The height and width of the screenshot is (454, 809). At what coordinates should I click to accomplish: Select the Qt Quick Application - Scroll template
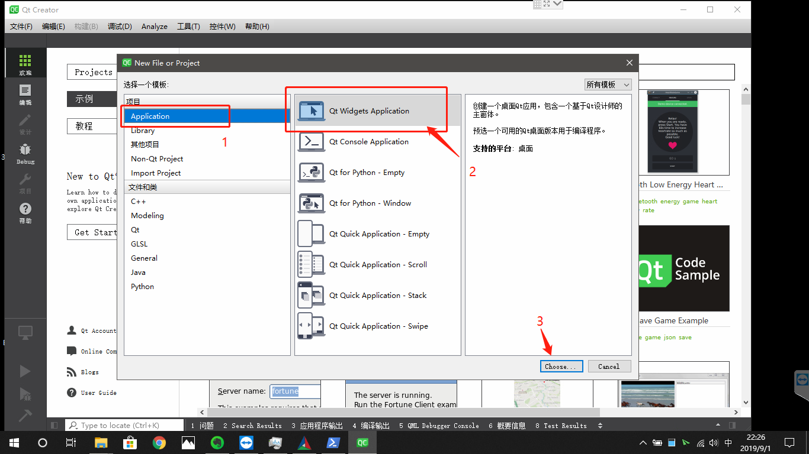tap(378, 264)
